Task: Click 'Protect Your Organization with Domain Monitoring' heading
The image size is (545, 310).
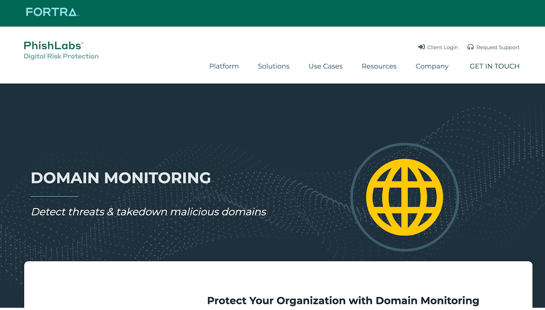Action: click(x=343, y=301)
